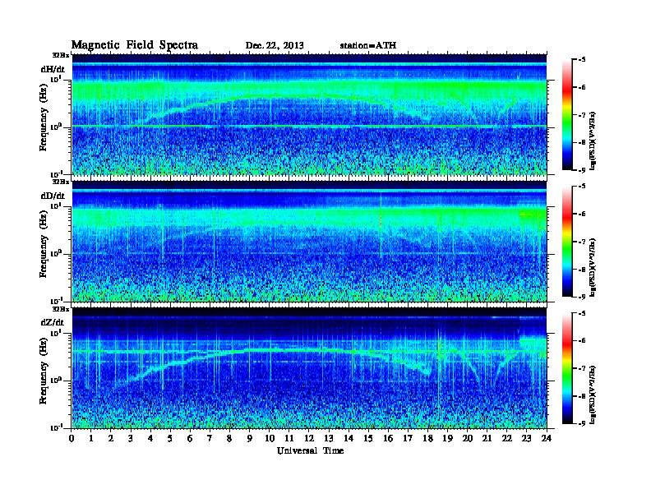Click the log(PSD) units label beside the dH/dt color bar
The image size is (651, 503).
[x=593, y=141]
